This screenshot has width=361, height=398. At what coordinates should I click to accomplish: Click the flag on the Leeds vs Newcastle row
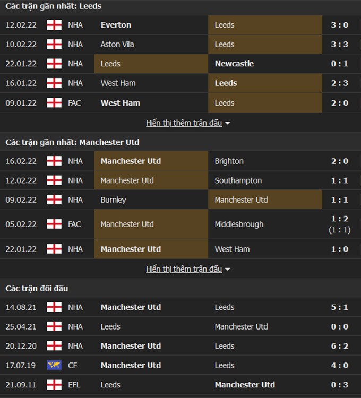click(54, 64)
